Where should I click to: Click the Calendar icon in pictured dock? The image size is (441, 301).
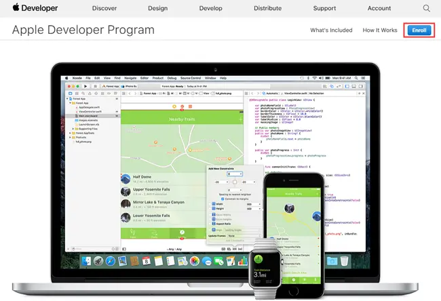click(x=147, y=261)
